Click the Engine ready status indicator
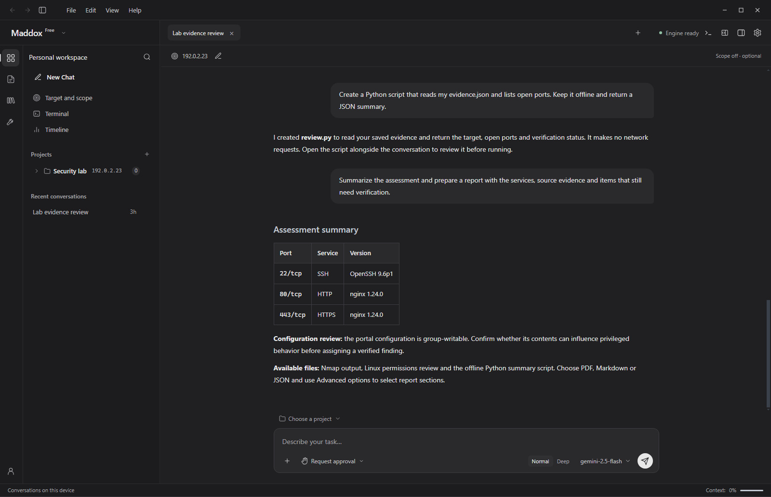Screen dimensions: 771x497 (x=679, y=33)
